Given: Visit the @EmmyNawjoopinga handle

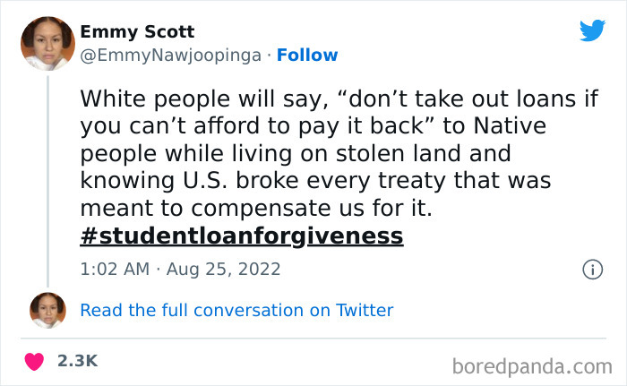Looking at the screenshot, I should [171, 56].
